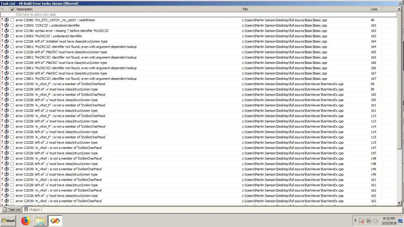The width and height of the screenshot is (404, 227).
Task: Click priority mark on 'm_vRot_F' error line 101
Action: (x=2, y=105)
